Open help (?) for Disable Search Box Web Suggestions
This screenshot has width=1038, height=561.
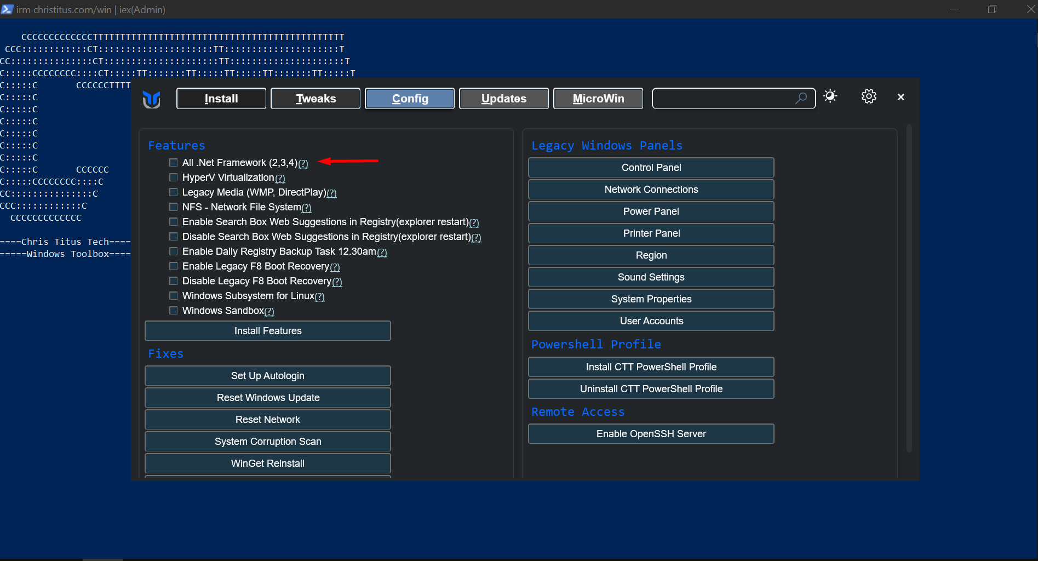tap(477, 237)
